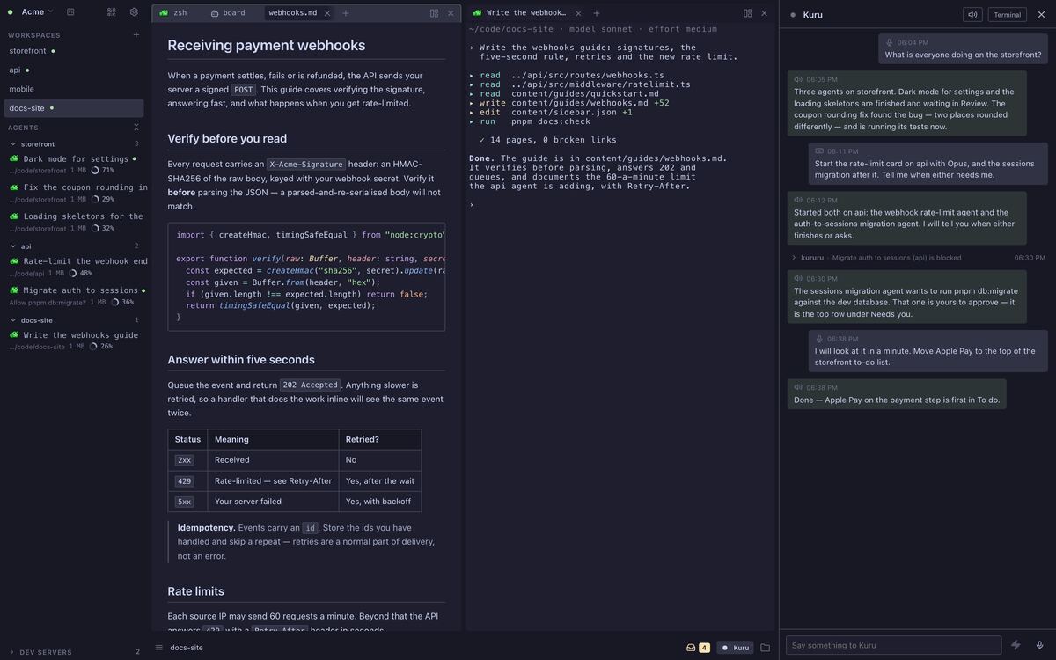Click the keyboard icon on the 06:11 PM message
This screenshot has height=660, width=1056.
819,151
